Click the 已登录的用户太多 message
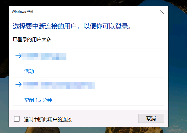Image resolution: width=187 pixels, height=133 pixels. 32,40
